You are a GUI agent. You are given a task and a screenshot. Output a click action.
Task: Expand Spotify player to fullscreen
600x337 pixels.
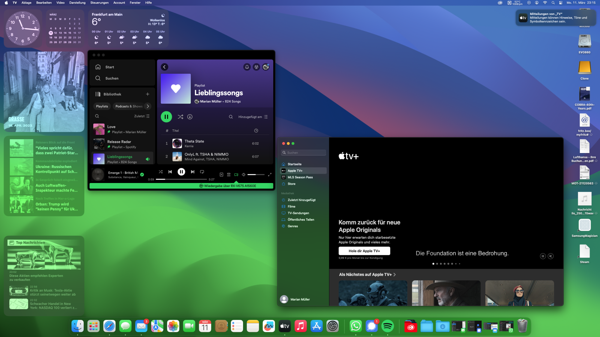(270, 175)
